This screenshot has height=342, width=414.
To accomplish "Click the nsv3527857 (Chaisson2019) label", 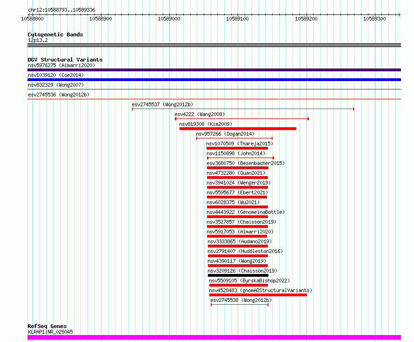I will (x=241, y=222).
